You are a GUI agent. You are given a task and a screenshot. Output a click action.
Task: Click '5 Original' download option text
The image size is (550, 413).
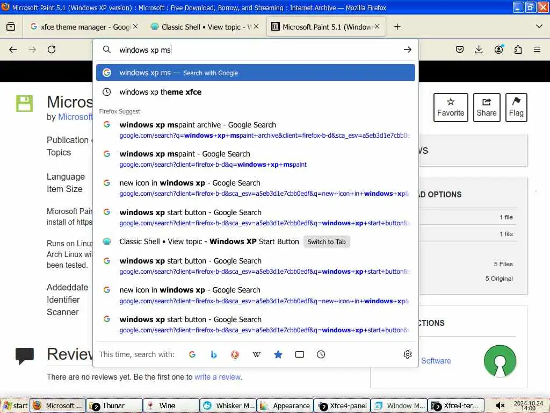pos(499,279)
